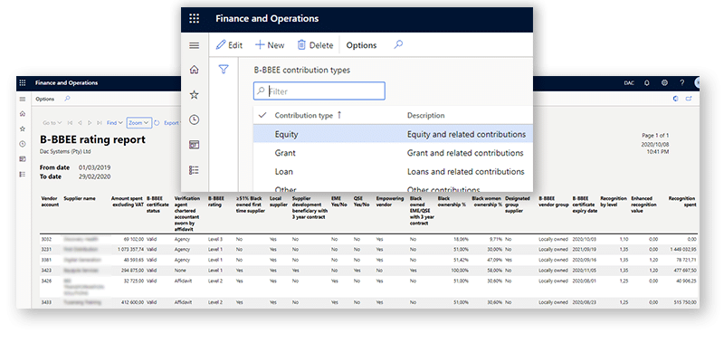
Task: Open Favorites star in front sidebar
Action: [x=194, y=94]
